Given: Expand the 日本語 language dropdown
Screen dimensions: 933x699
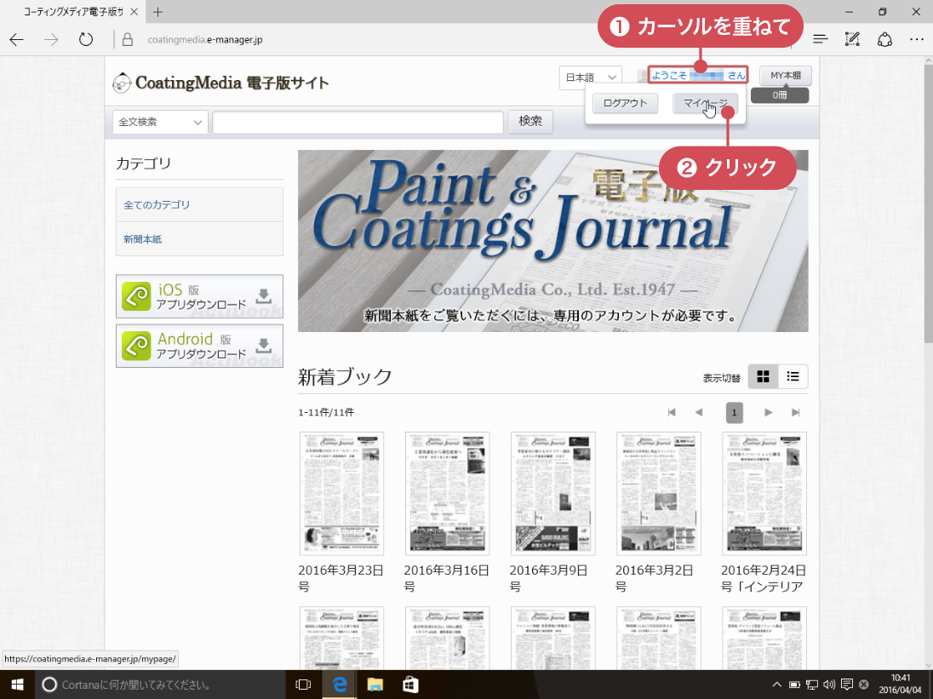Looking at the screenshot, I should click(x=592, y=77).
